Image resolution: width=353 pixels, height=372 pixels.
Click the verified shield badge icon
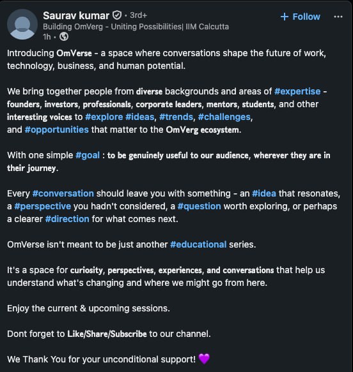click(x=117, y=15)
